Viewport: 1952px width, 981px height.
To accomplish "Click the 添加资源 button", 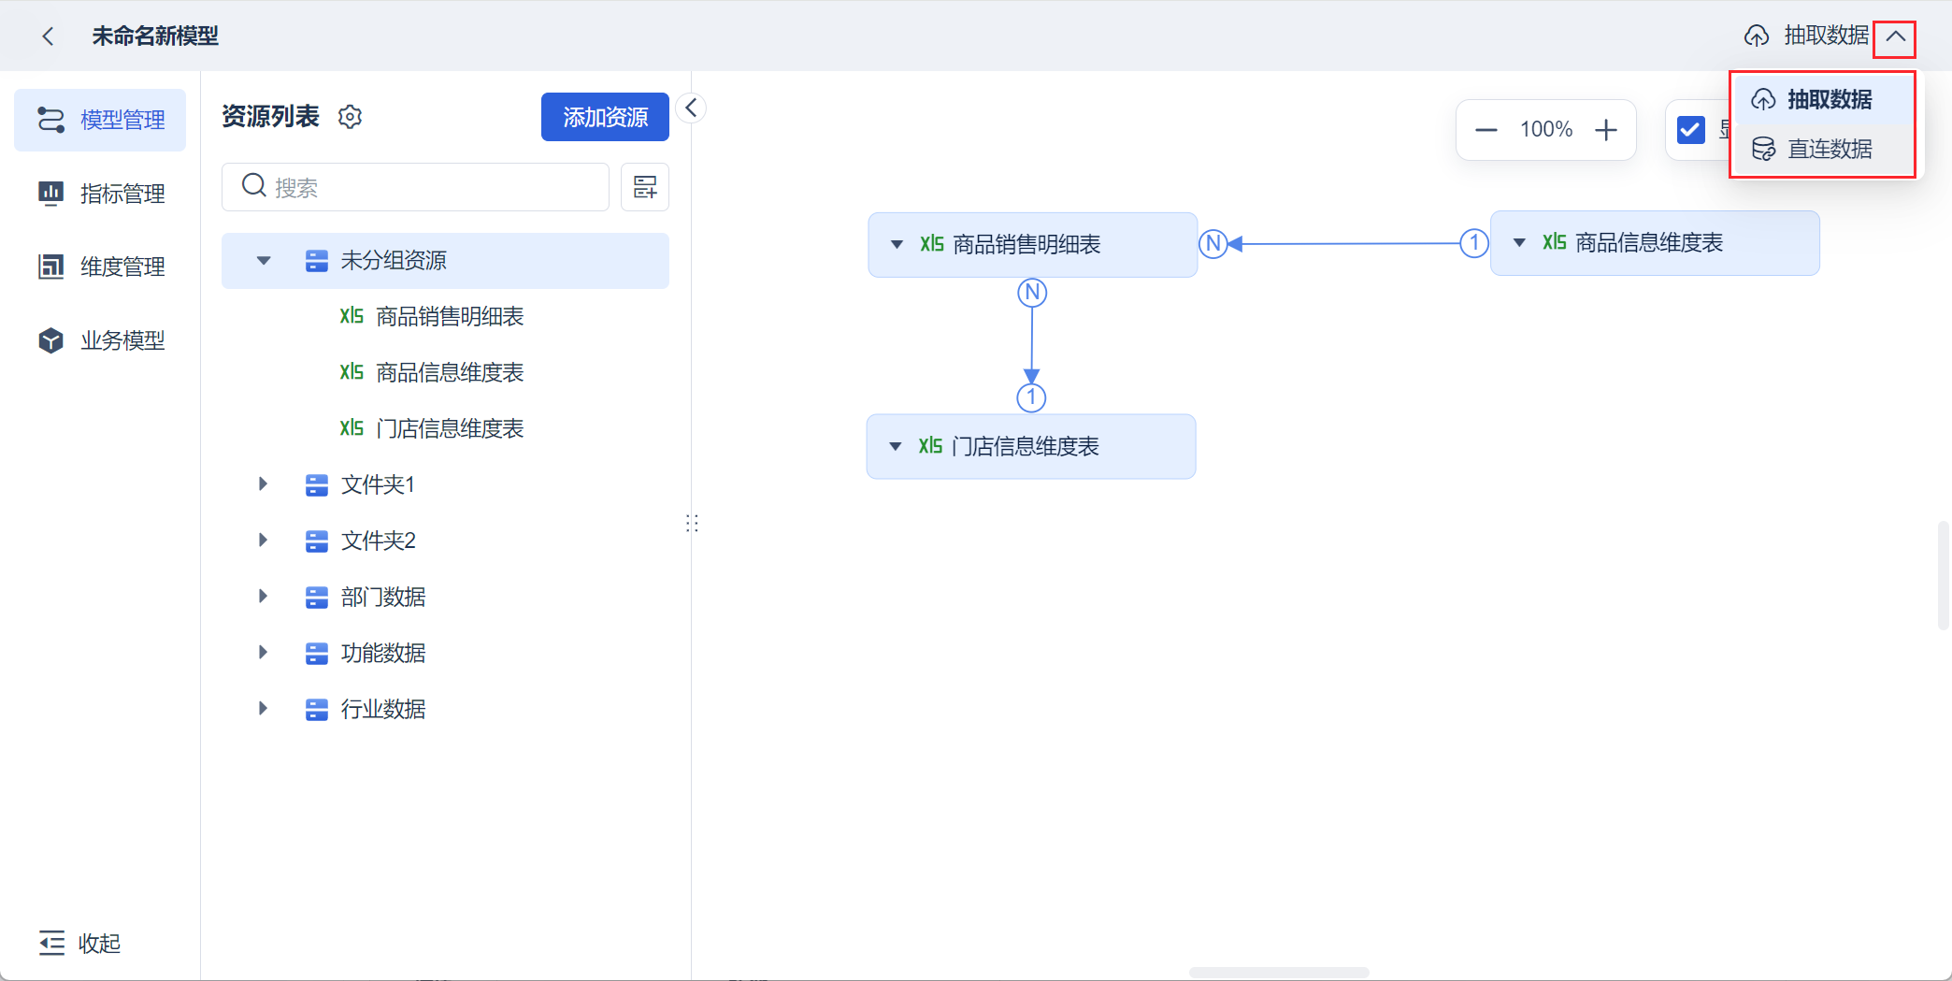I will click(x=605, y=117).
